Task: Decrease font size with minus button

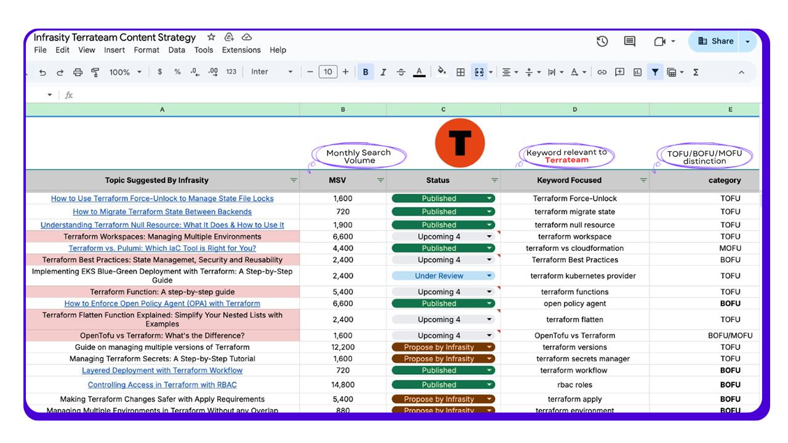Action: pyautogui.click(x=310, y=72)
